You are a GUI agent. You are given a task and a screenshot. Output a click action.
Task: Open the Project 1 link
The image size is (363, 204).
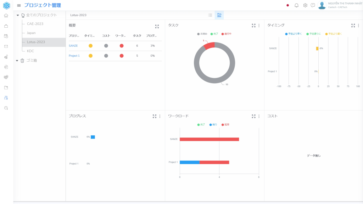pyautogui.click(x=74, y=56)
